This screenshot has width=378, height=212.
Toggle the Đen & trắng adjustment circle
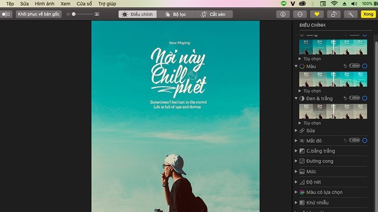coord(365,98)
